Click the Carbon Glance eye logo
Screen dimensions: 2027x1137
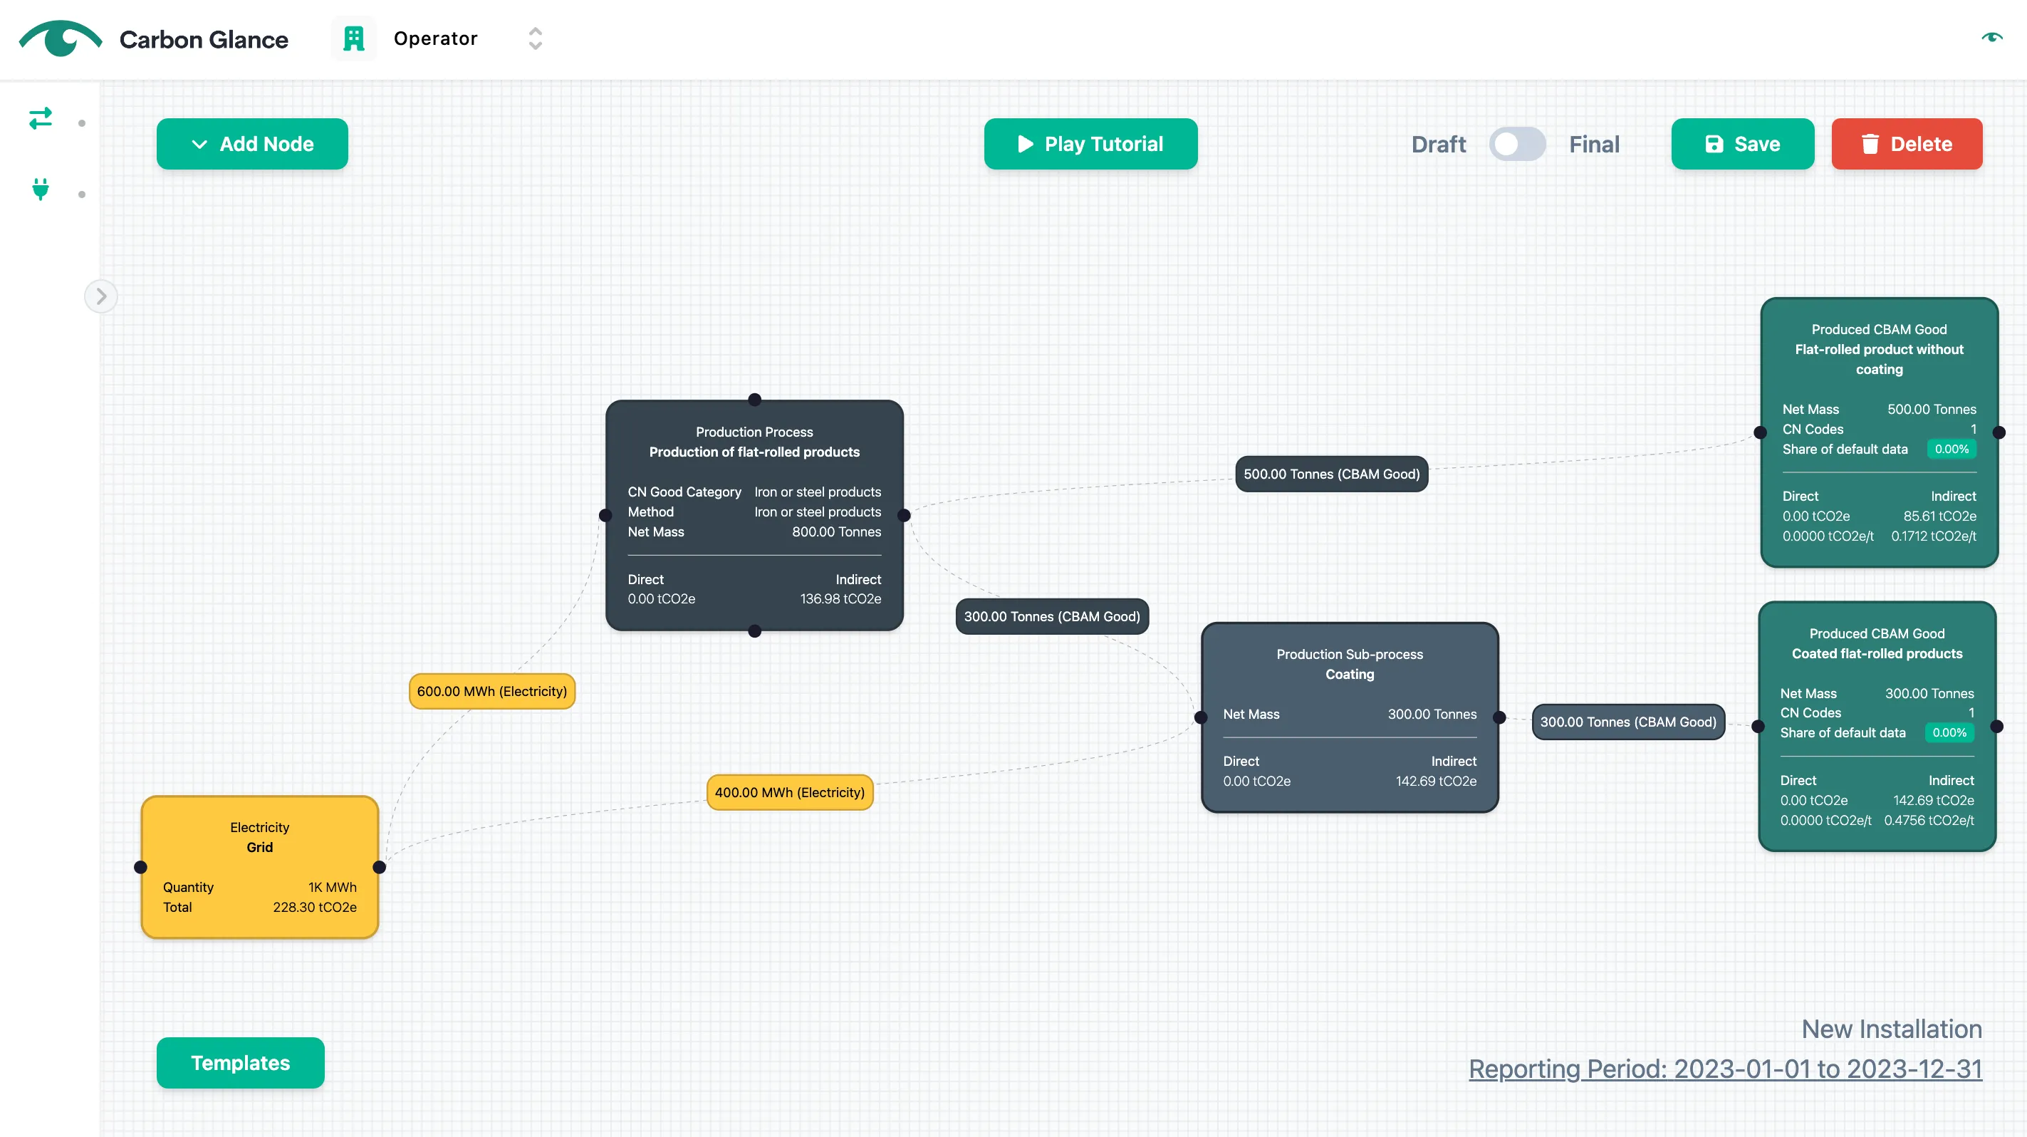tap(61, 38)
